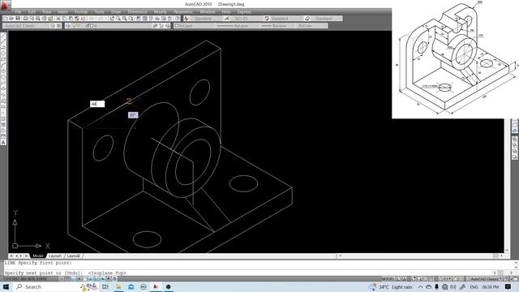
Task: Open the Modify menu
Action: point(161,11)
